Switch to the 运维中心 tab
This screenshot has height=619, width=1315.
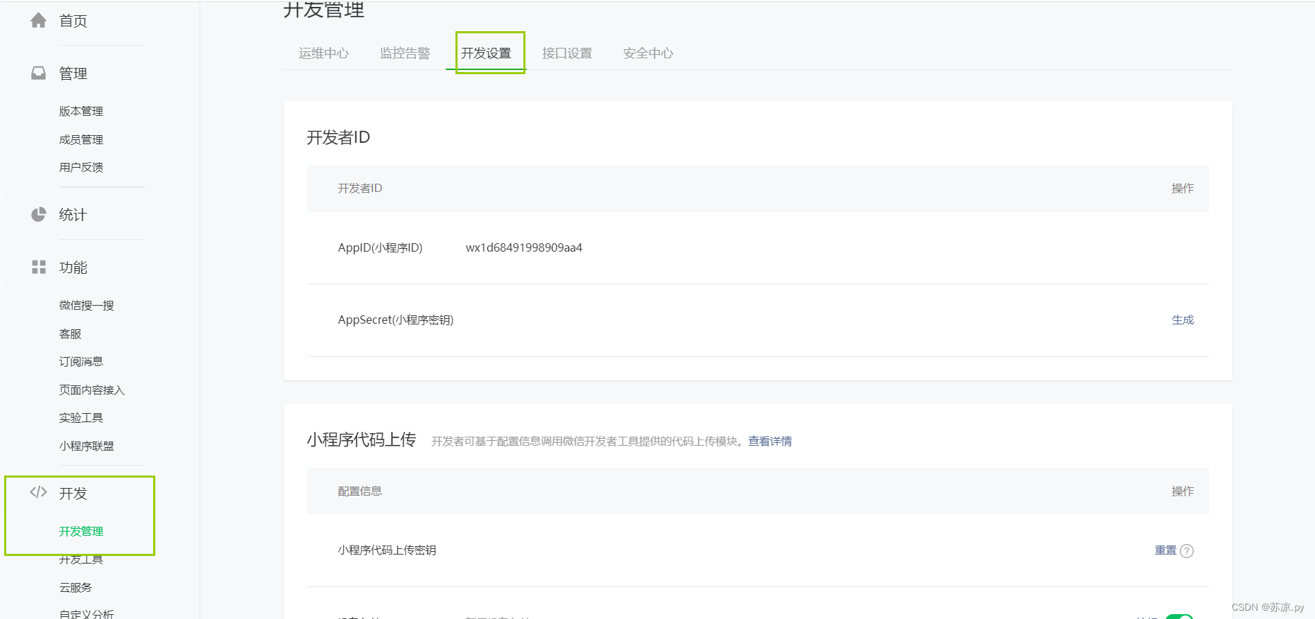coord(324,53)
